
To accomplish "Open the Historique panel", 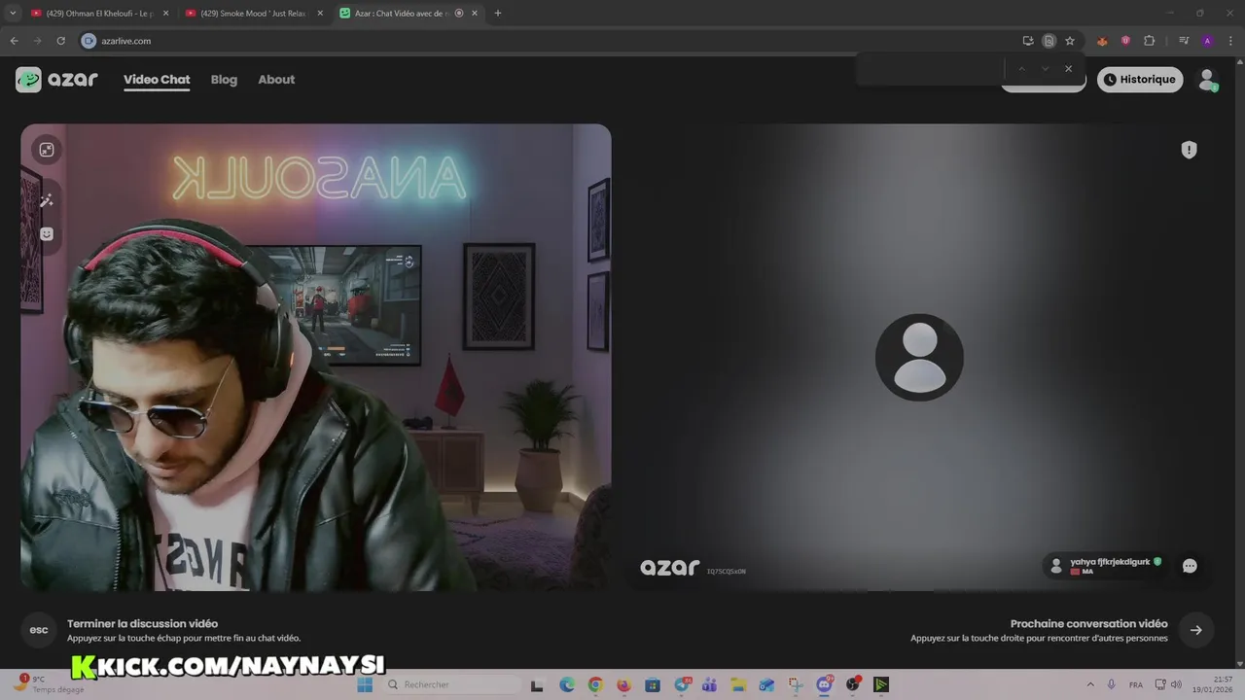I will (1140, 80).
